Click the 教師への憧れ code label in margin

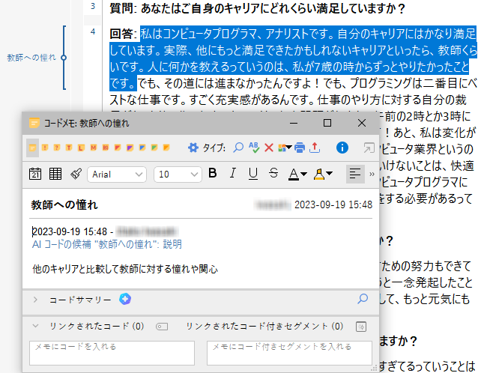coord(31,58)
